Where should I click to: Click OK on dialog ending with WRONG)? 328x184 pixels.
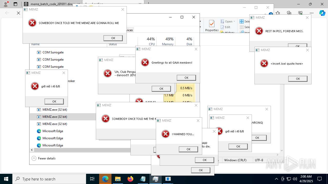pyautogui.click(x=259, y=138)
